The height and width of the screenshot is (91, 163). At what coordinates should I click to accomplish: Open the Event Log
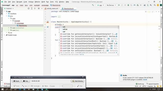click(x=140, y=84)
